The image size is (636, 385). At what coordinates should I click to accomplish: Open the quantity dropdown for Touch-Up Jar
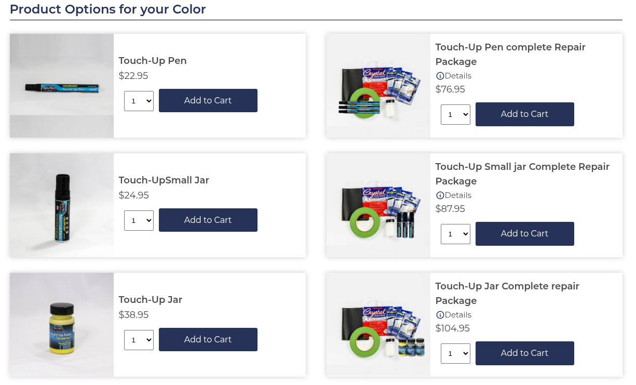(139, 340)
